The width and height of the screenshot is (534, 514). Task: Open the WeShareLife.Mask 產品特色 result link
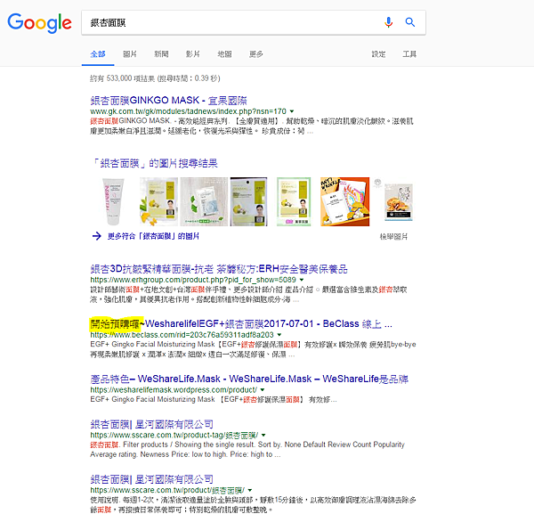point(249,379)
